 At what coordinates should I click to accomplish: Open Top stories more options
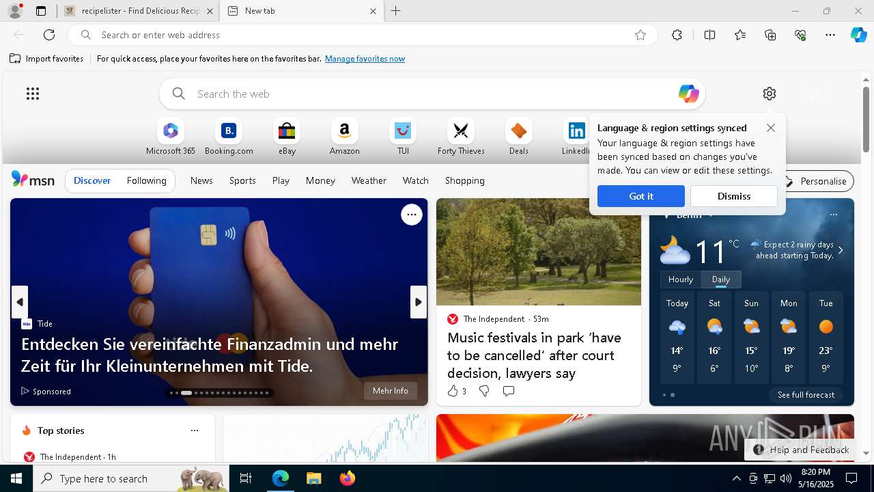coord(195,430)
